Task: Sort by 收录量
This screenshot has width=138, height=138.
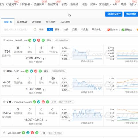Action: pos(85,30)
